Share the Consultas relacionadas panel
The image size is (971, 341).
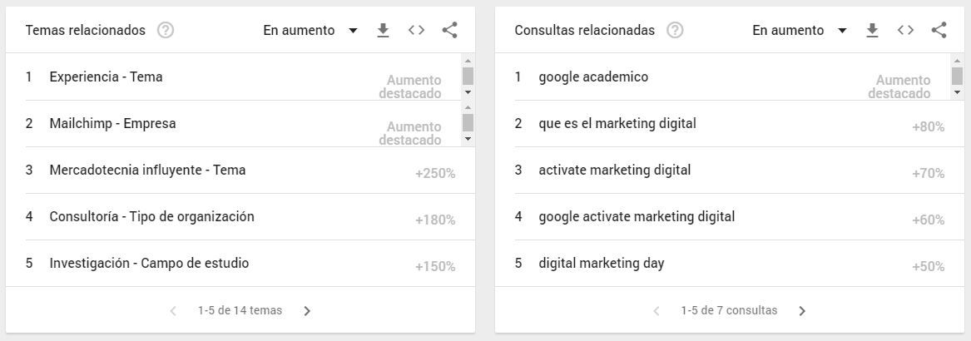pyautogui.click(x=939, y=31)
